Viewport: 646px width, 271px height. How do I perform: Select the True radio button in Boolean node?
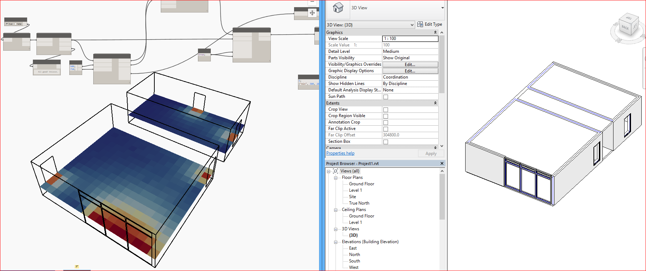[x=7, y=24]
